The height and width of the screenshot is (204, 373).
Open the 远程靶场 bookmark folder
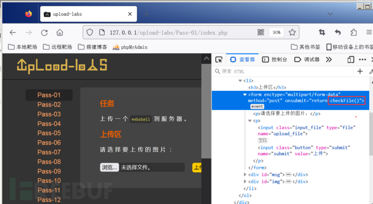click(x=57, y=47)
